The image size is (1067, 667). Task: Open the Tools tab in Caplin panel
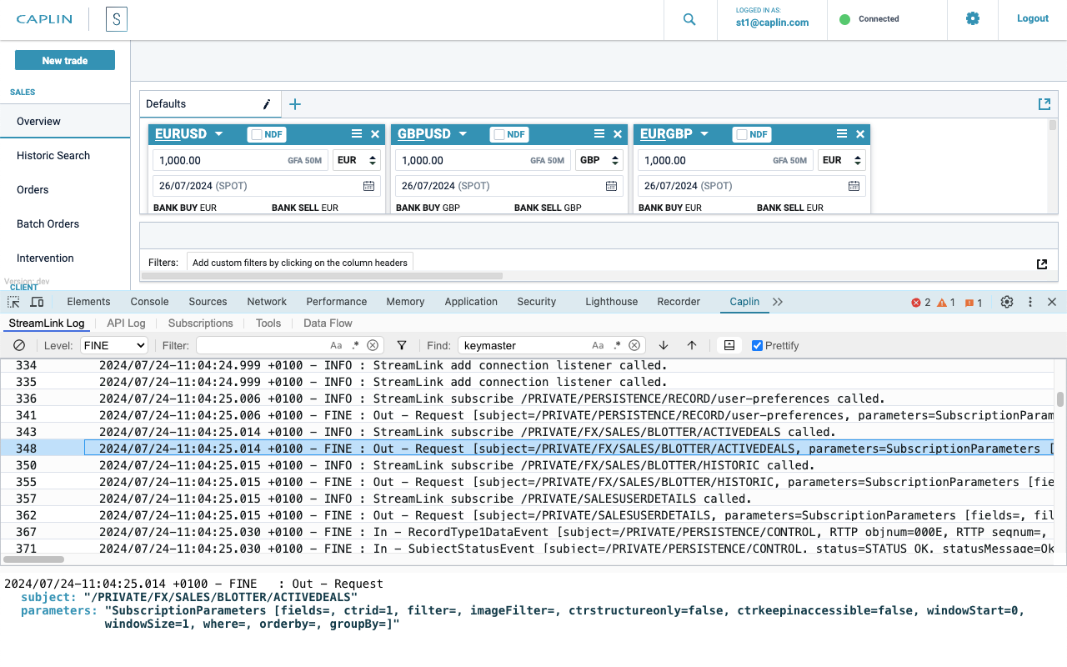coord(268,323)
